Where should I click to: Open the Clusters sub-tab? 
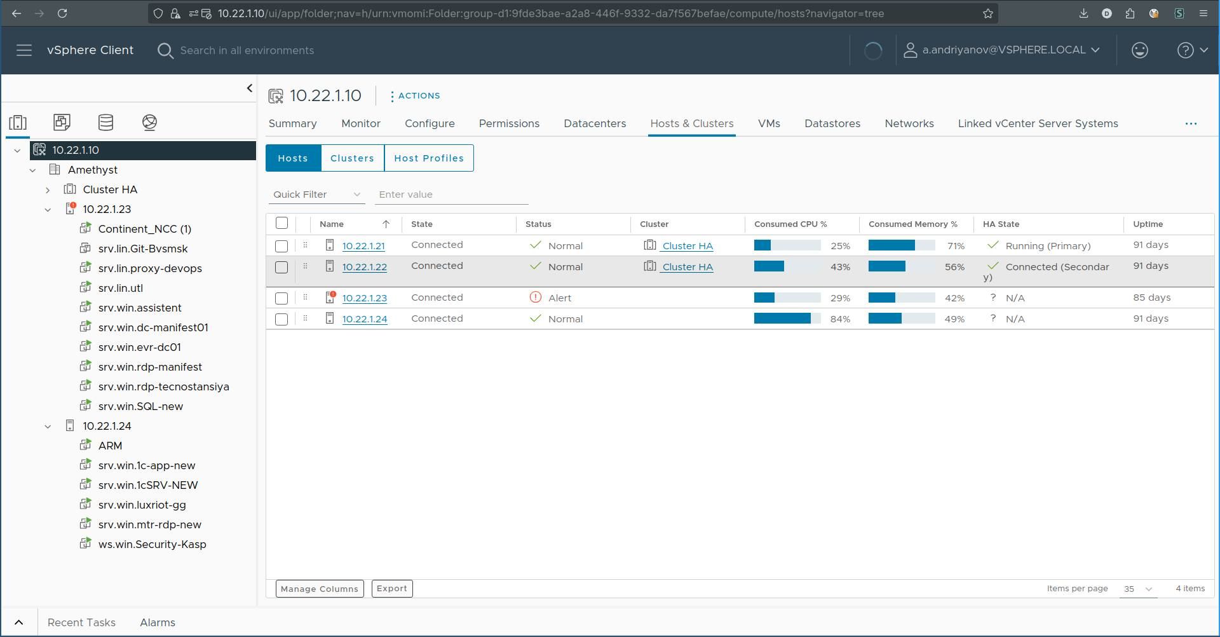pos(352,158)
